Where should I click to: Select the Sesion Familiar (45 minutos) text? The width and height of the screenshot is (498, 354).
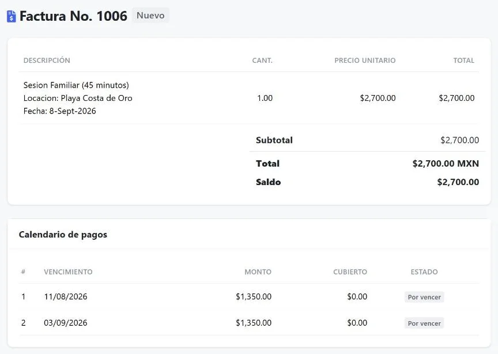coord(76,85)
